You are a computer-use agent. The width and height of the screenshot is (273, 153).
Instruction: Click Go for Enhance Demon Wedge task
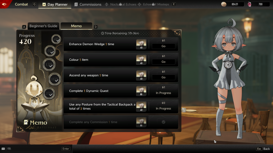(163, 46)
